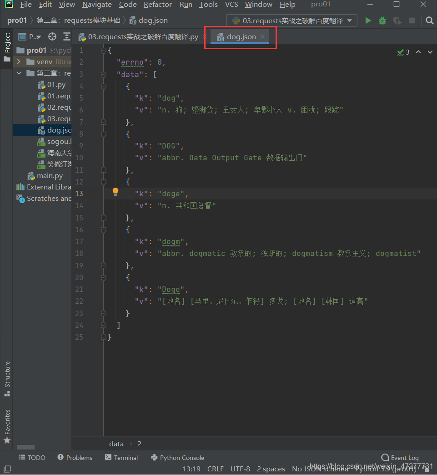Fold the object starting at line 12

tap(103, 182)
